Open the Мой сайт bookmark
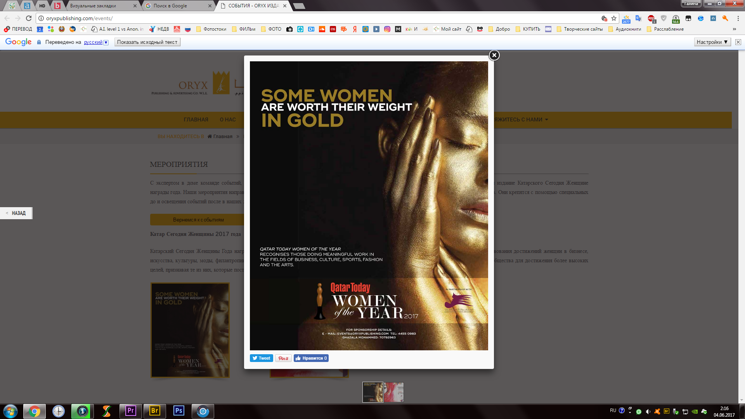 (x=447, y=29)
